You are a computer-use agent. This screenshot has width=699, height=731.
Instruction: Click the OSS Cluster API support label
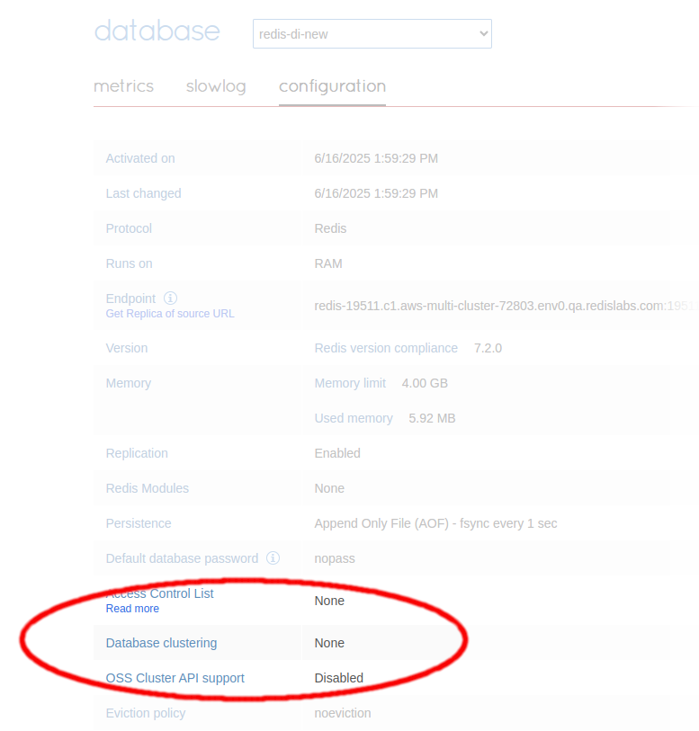coord(175,678)
